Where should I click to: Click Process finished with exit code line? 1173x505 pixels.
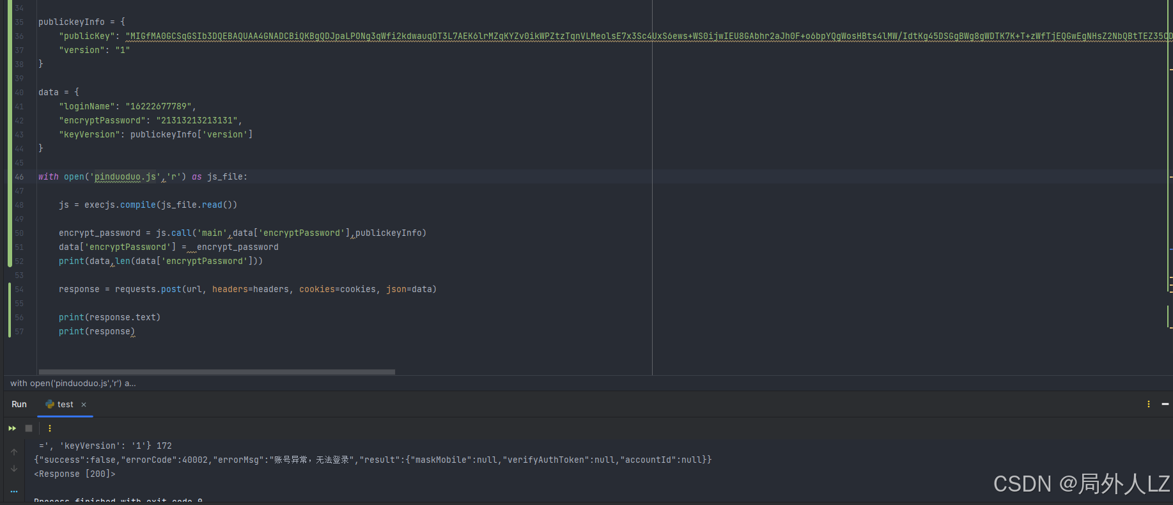[x=118, y=501]
